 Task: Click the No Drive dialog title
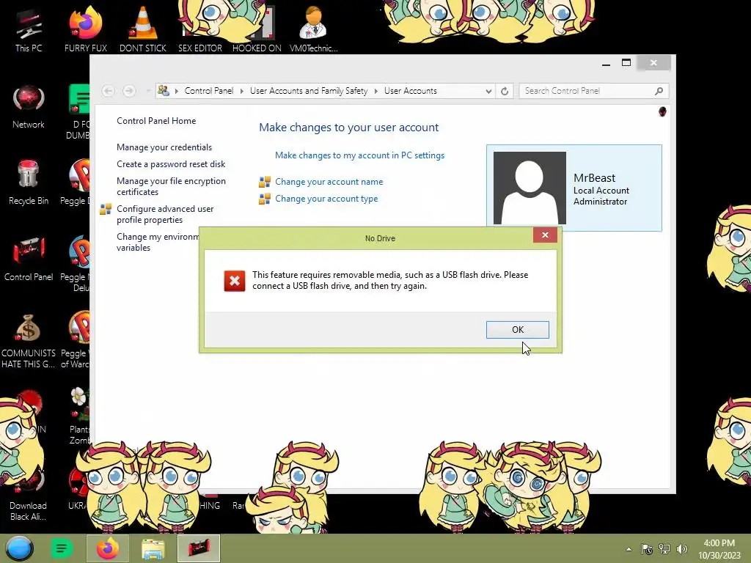[380, 238]
